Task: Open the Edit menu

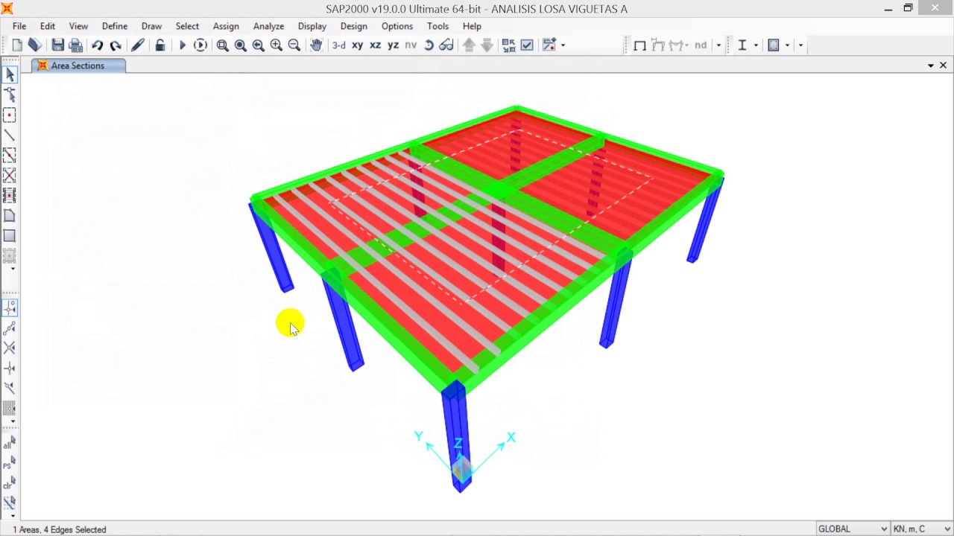Action: tap(48, 26)
